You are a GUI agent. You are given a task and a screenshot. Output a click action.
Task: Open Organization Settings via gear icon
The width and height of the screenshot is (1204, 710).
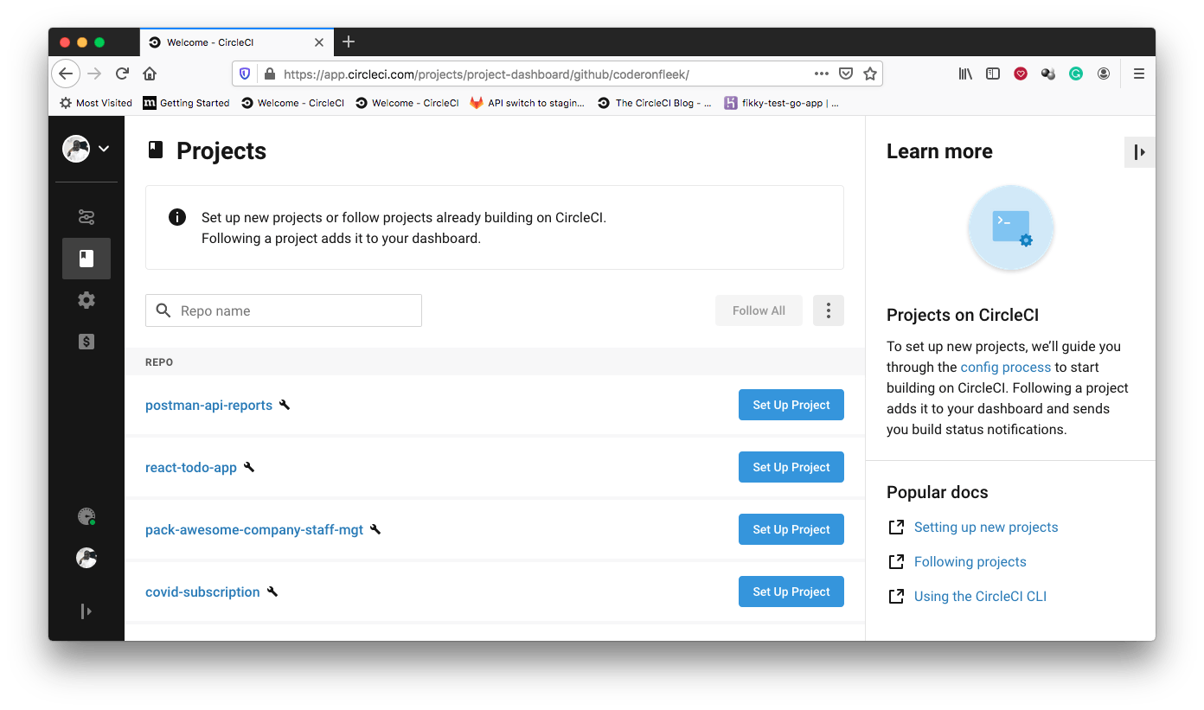pyautogui.click(x=86, y=299)
